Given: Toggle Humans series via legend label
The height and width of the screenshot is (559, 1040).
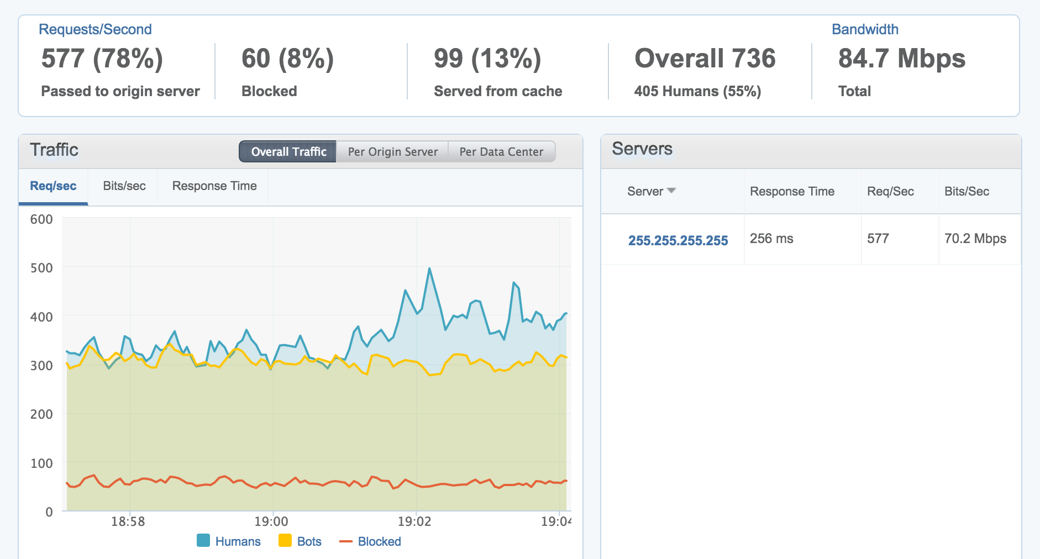Looking at the screenshot, I should click(238, 541).
